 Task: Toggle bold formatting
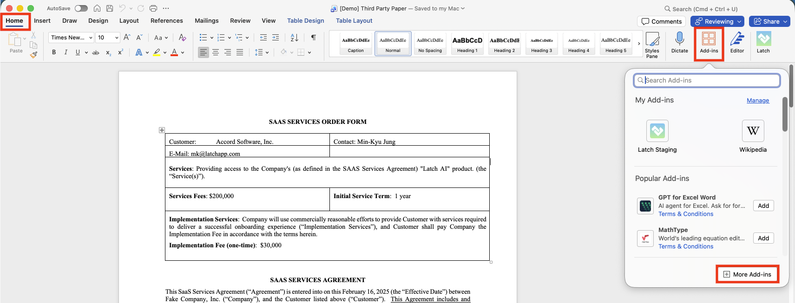click(x=54, y=52)
